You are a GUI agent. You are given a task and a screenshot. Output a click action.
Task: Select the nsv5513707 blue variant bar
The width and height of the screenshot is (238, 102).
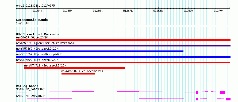[x=123, y=57]
